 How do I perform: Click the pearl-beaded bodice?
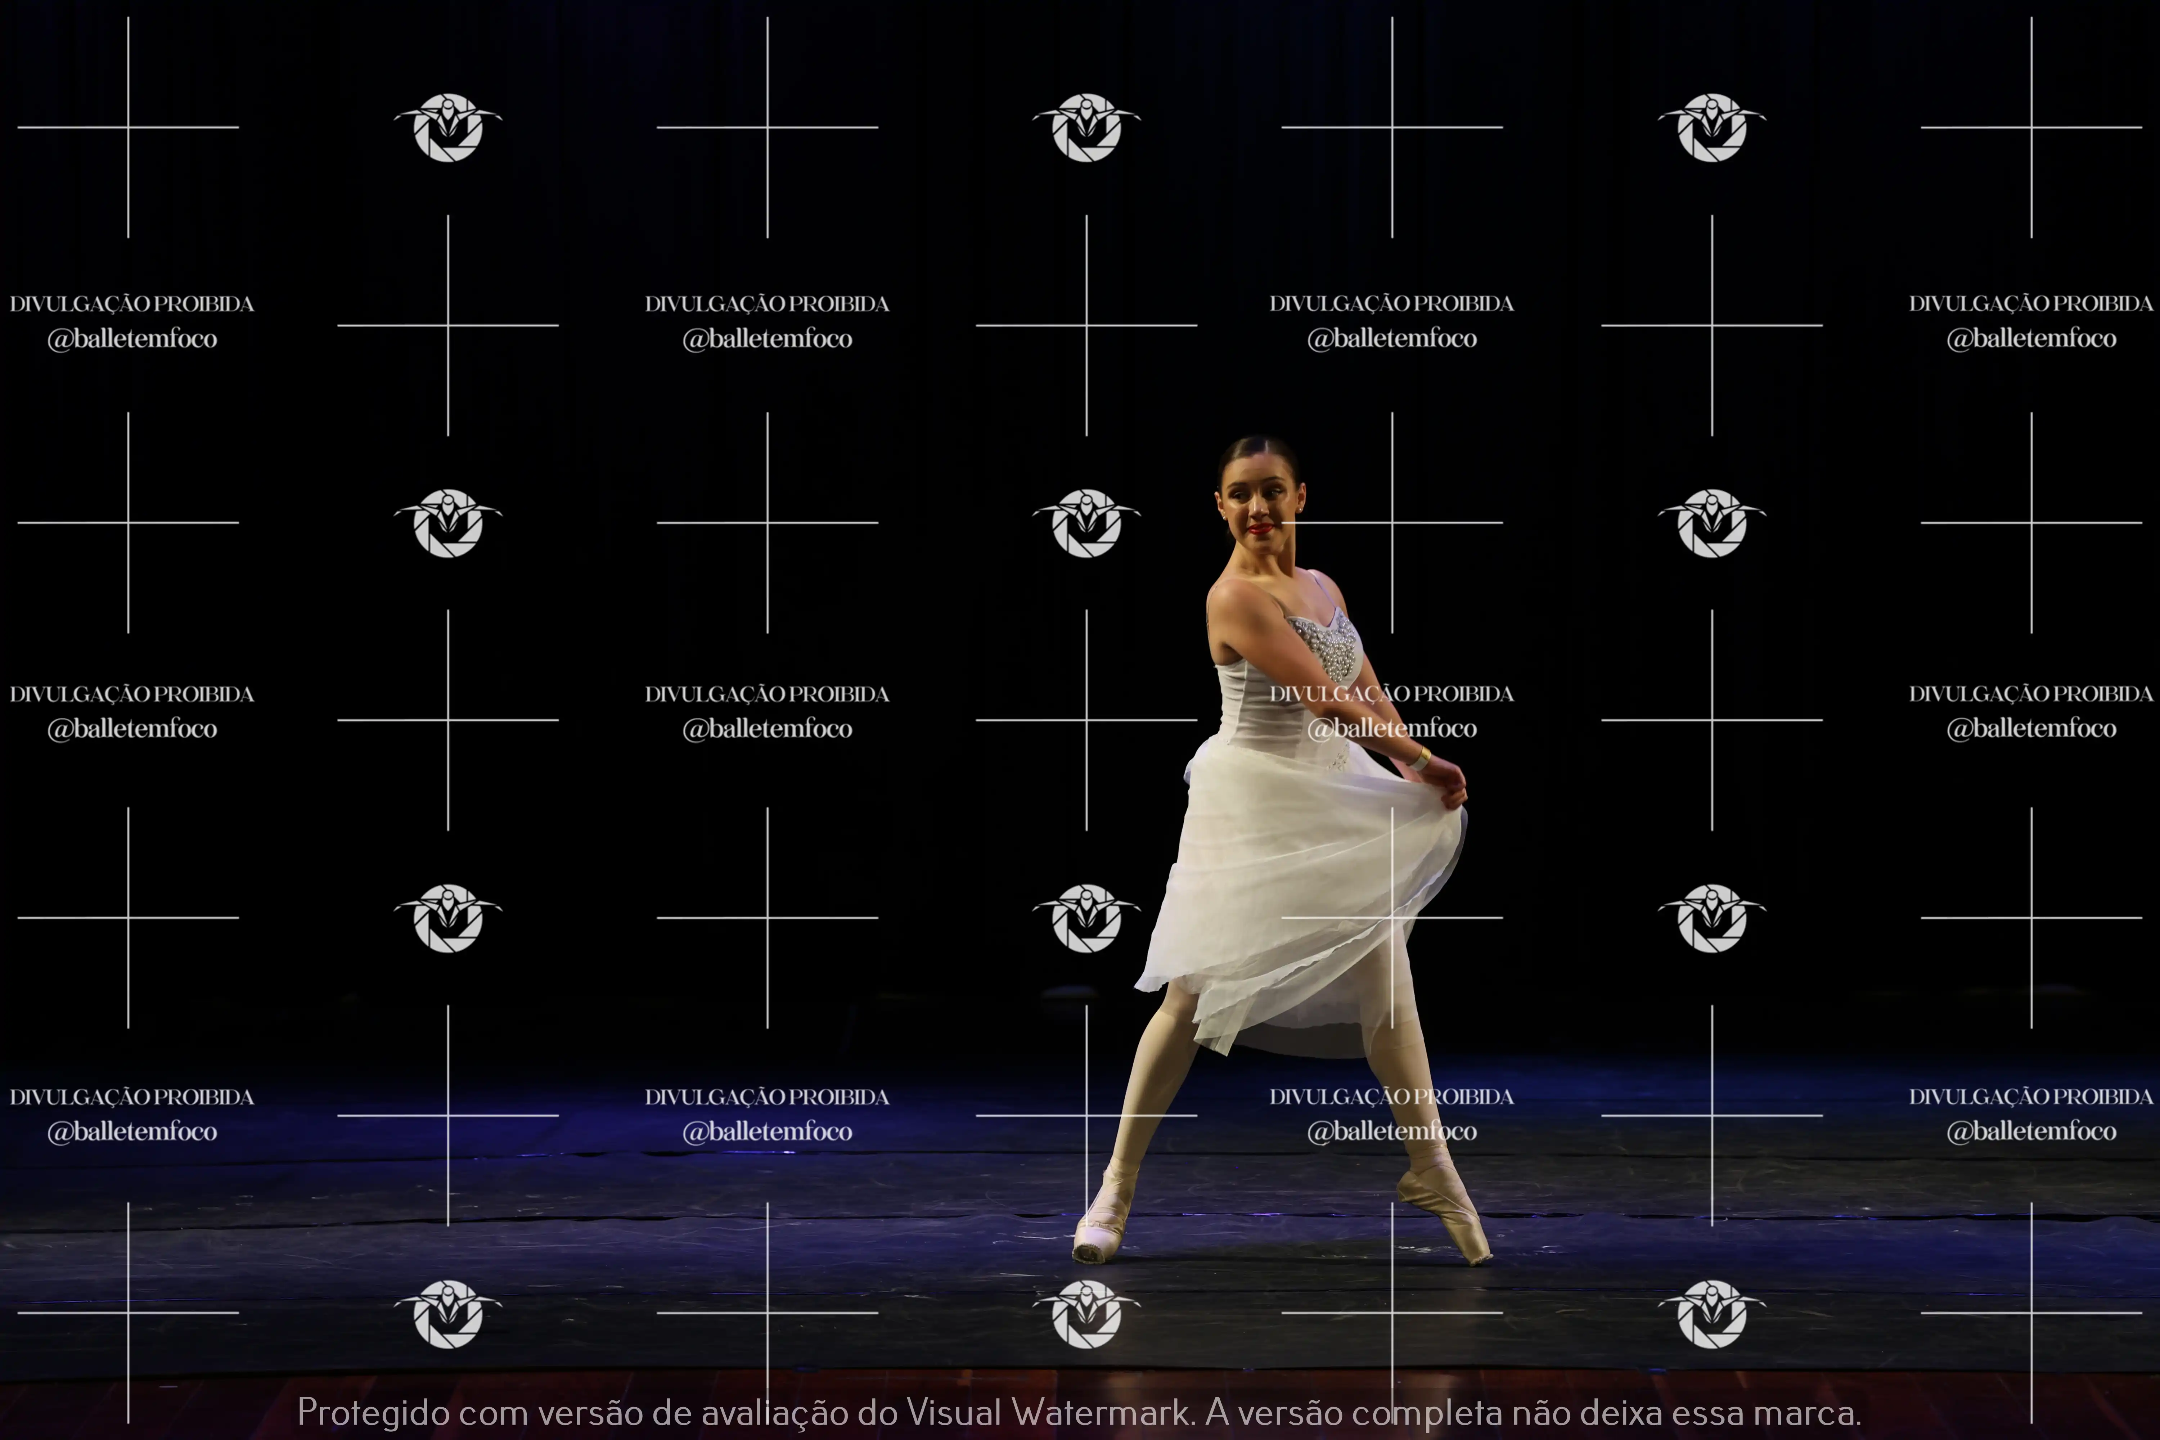click(1329, 645)
